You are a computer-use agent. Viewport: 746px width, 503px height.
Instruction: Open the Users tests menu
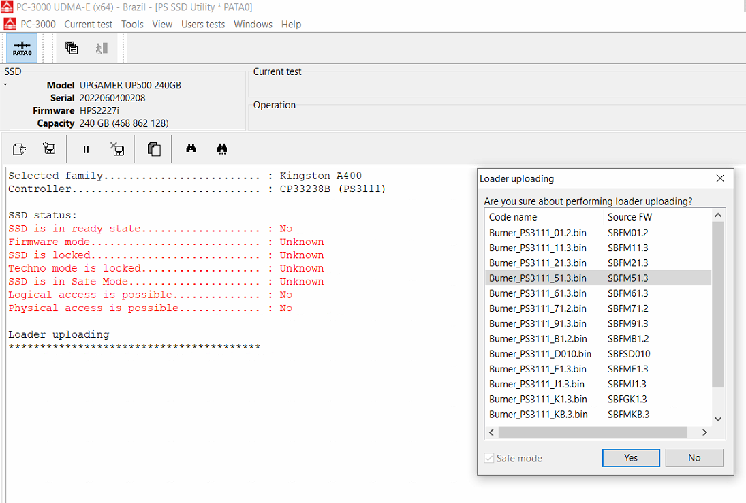point(202,25)
